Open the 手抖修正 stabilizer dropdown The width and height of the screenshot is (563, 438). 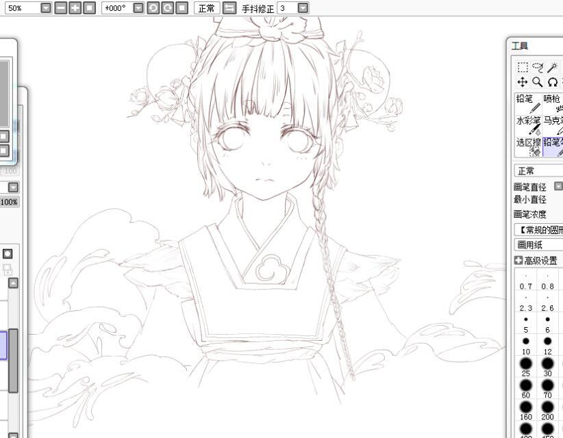(x=303, y=8)
